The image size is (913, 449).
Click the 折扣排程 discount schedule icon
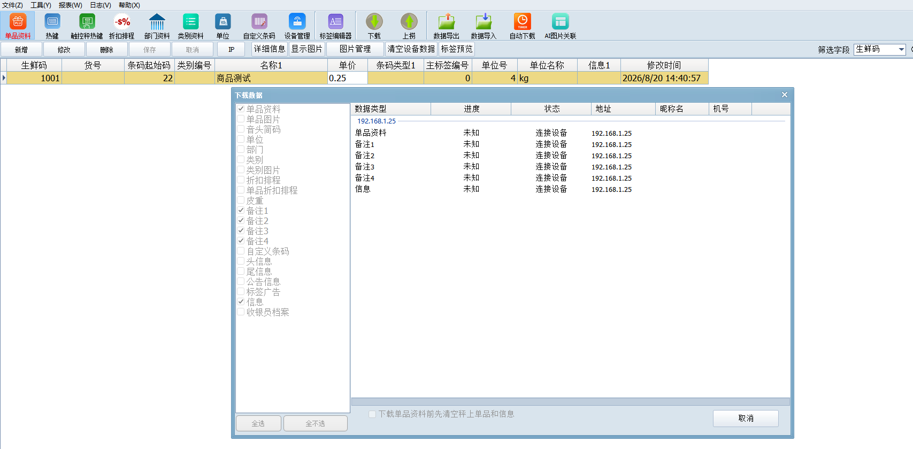(122, 26)
